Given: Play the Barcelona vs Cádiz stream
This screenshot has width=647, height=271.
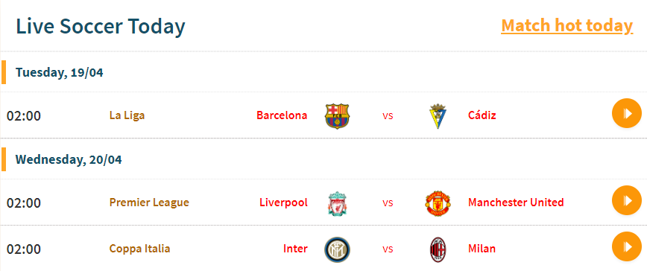Looking at the screenshot, I should coord(627,113).
